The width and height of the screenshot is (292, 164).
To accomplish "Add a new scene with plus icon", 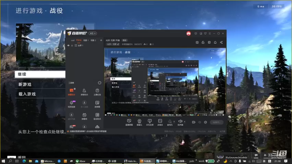I will (101, 40).
